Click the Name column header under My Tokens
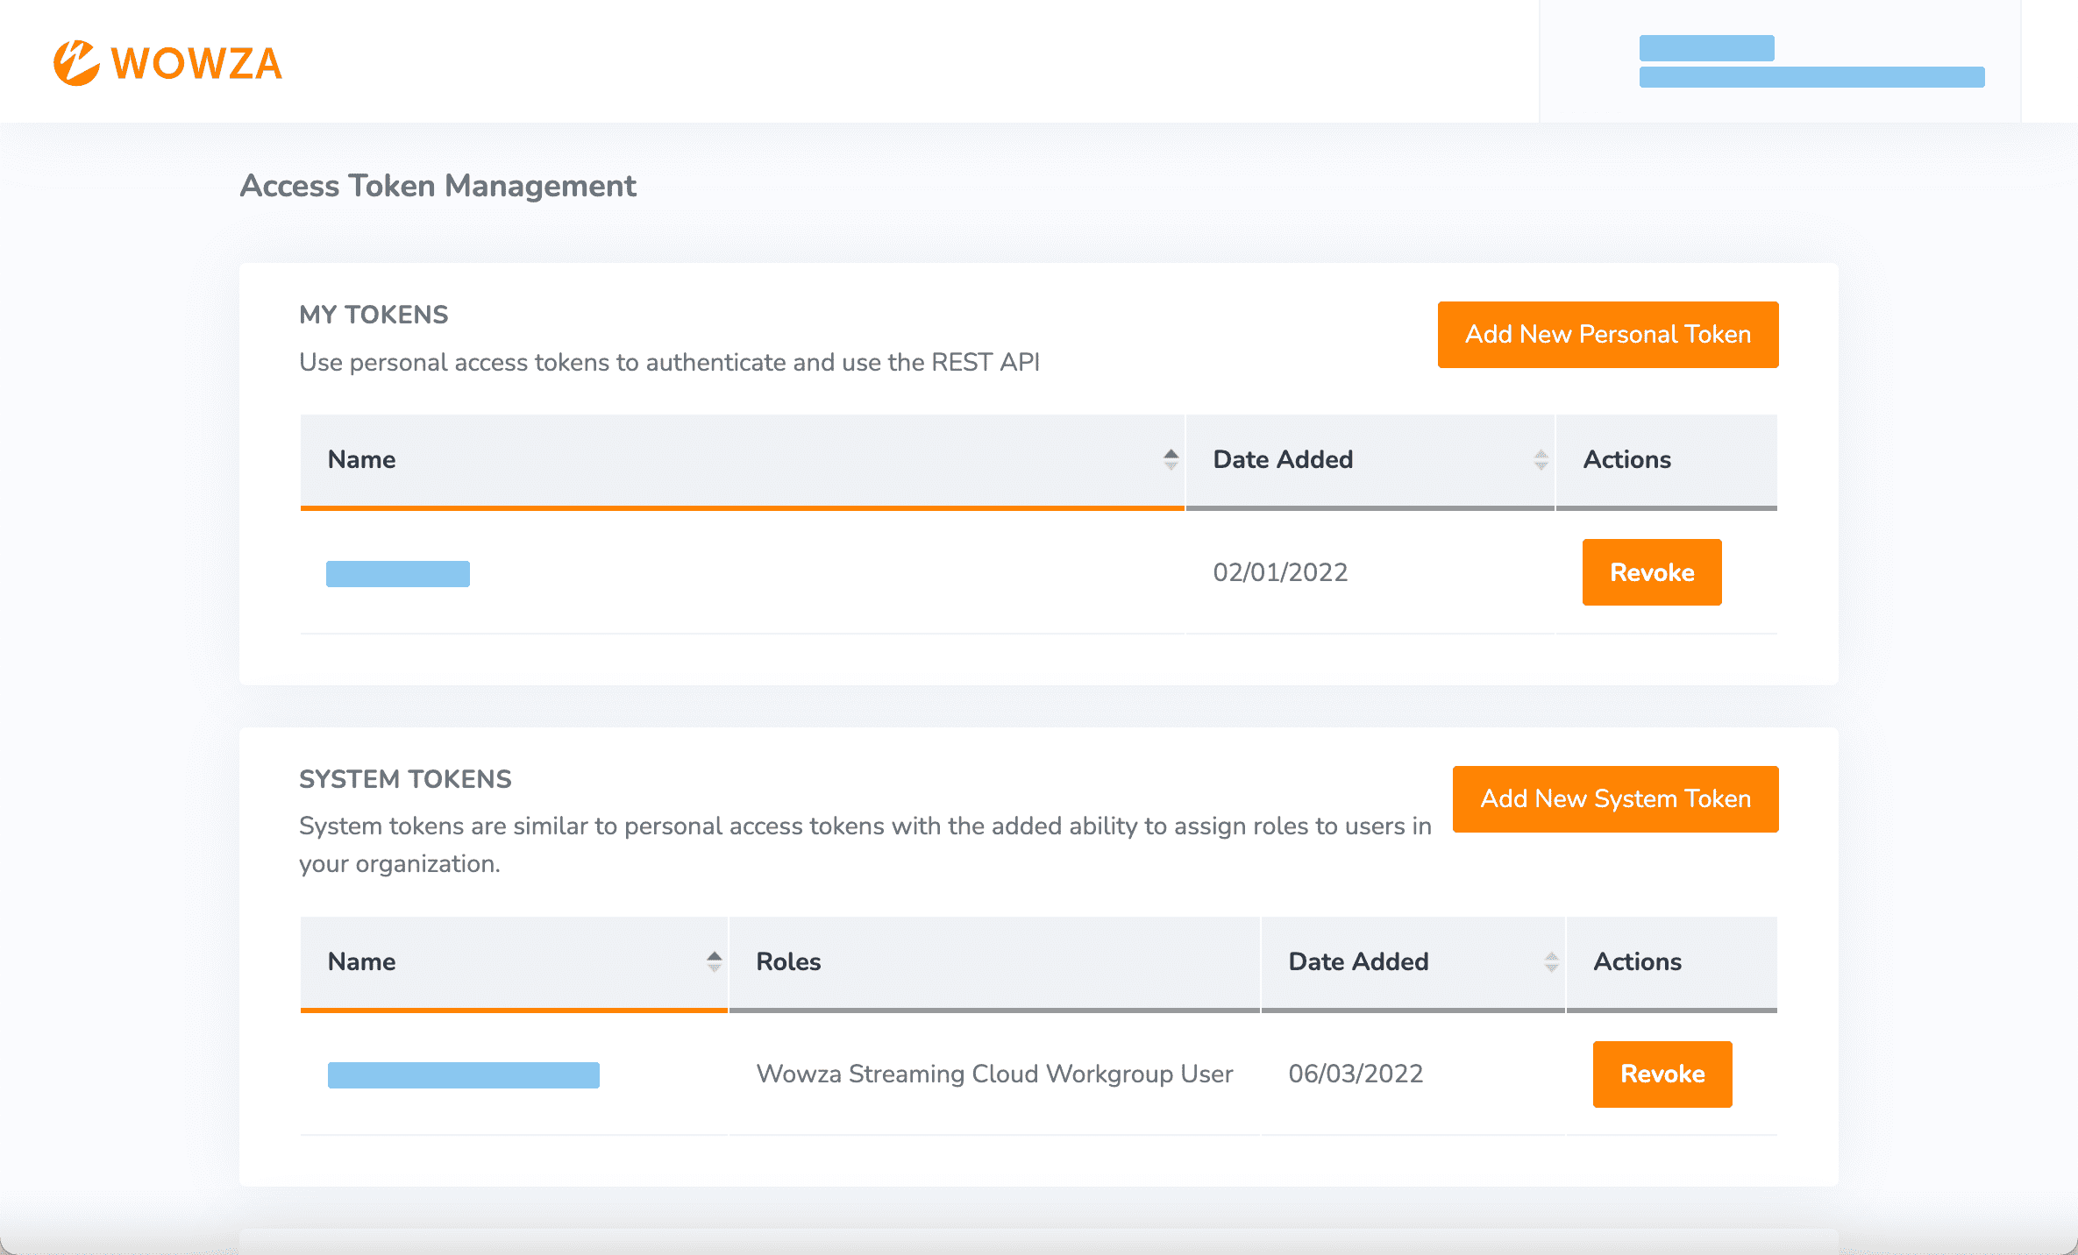 [361, 459]
